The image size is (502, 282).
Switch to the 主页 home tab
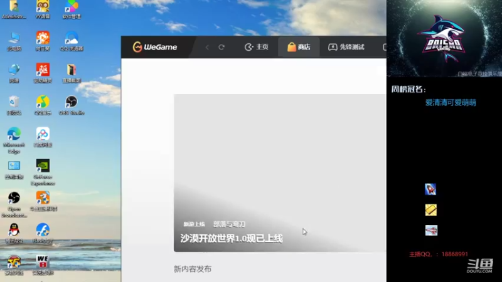(257, 47)
